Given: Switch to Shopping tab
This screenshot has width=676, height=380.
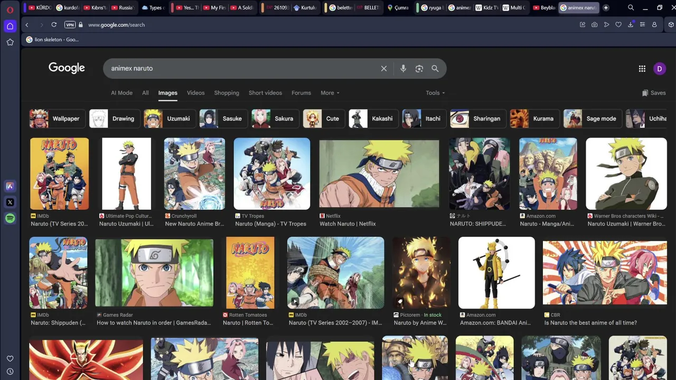Looking at the screenshot, I should click(x=227, y=93).
